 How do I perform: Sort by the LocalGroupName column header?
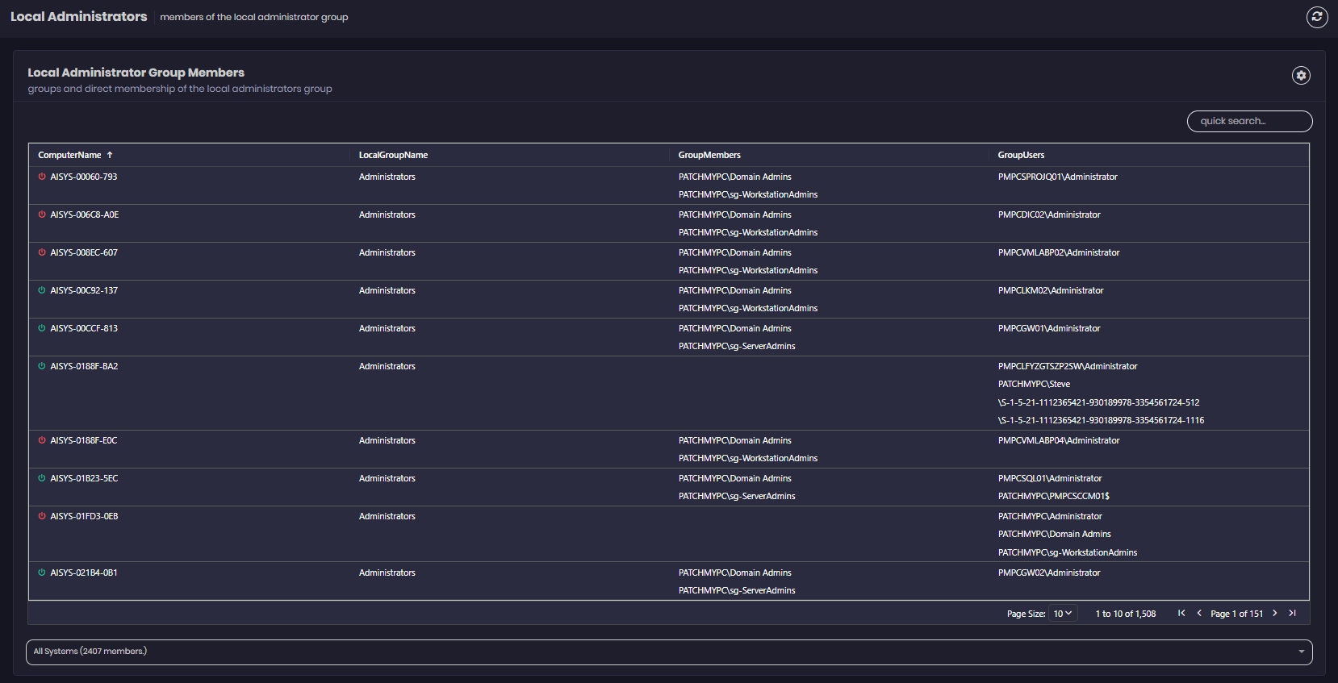pyautogui.click(x=393, y=155)
